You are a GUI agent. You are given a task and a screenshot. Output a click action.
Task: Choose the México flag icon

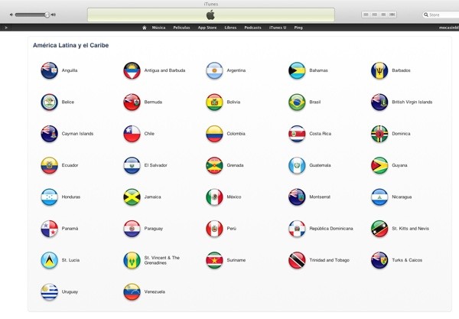214,197
